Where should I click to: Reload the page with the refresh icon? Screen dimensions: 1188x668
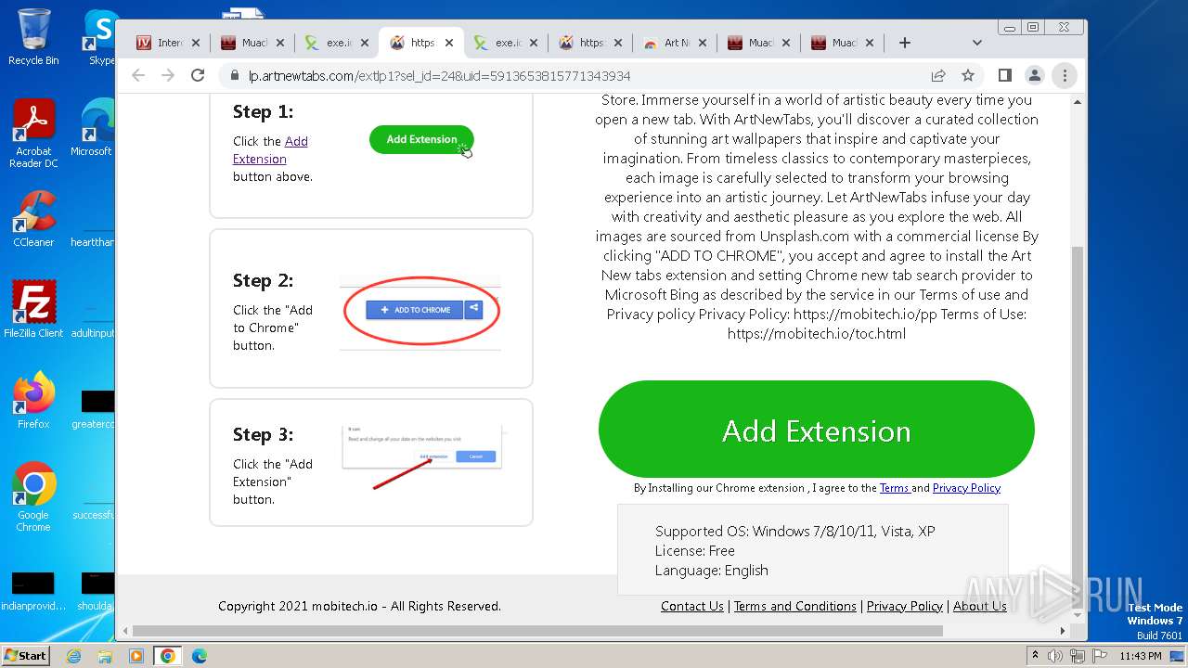point(198,76)
